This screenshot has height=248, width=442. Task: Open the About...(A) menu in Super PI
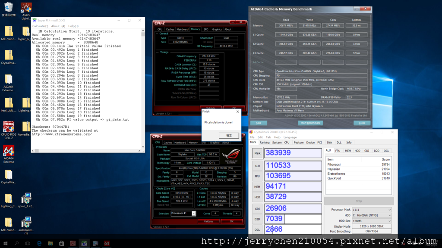coord(58,26)
